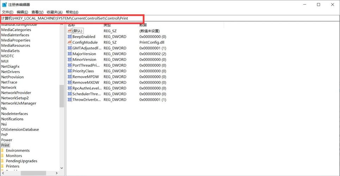Click the Printers folder icon
This screenshot has width=340, height=176.
click(2, 166)
